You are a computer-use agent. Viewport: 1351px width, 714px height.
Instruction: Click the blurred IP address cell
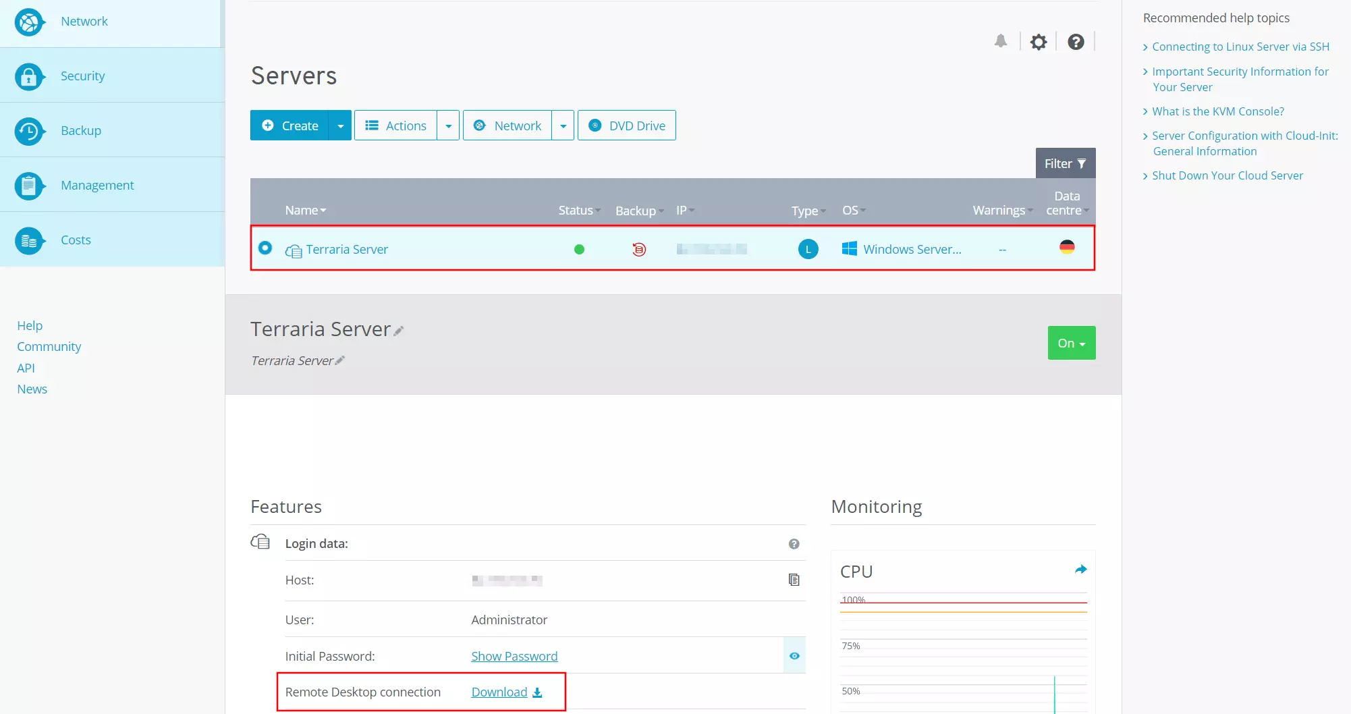pyautogui.click(x=711, y=249)
